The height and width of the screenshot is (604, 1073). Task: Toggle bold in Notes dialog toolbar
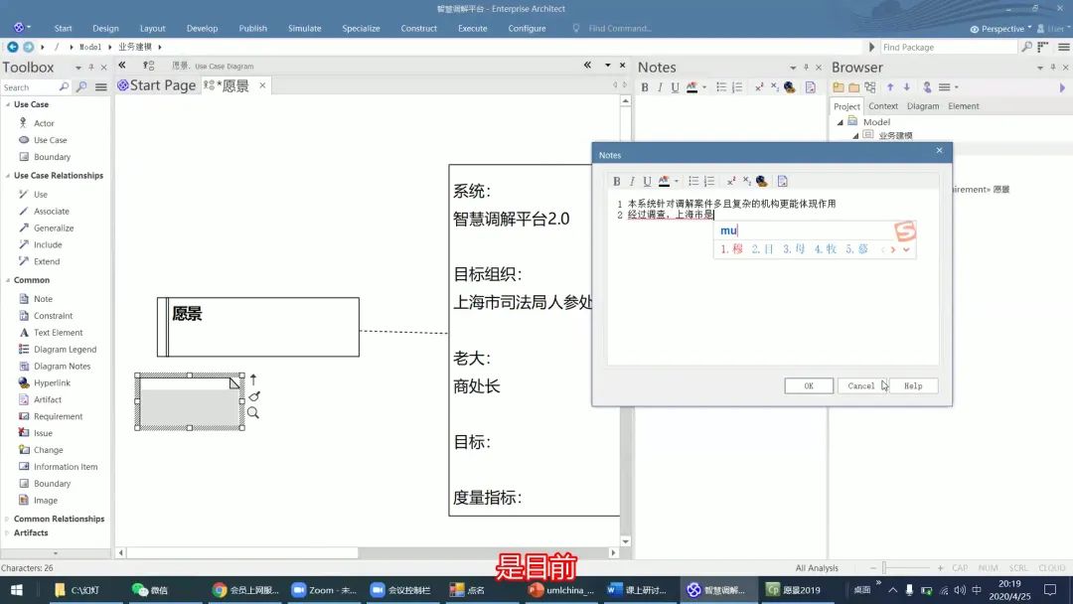[617, 181]
